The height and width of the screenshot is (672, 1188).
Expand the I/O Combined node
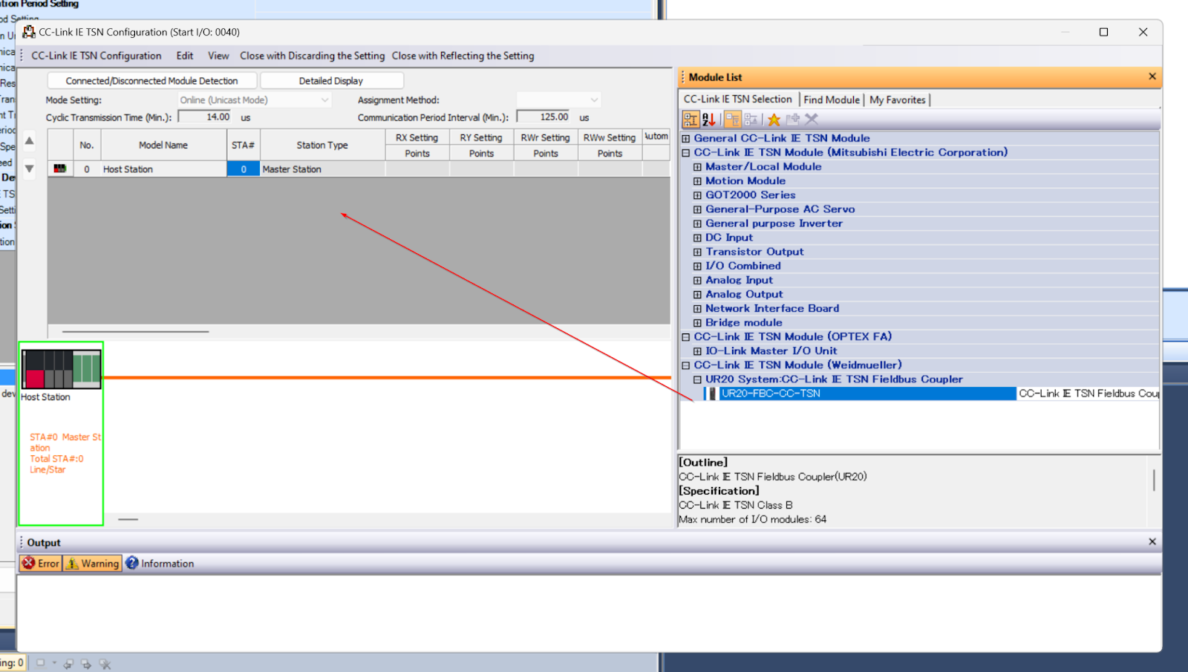point(697,266)
